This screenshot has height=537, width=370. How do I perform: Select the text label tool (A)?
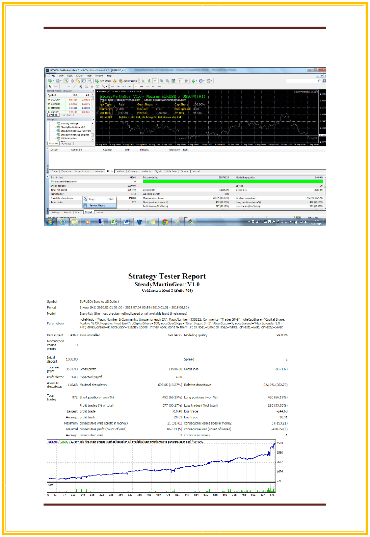coord(92,87)
